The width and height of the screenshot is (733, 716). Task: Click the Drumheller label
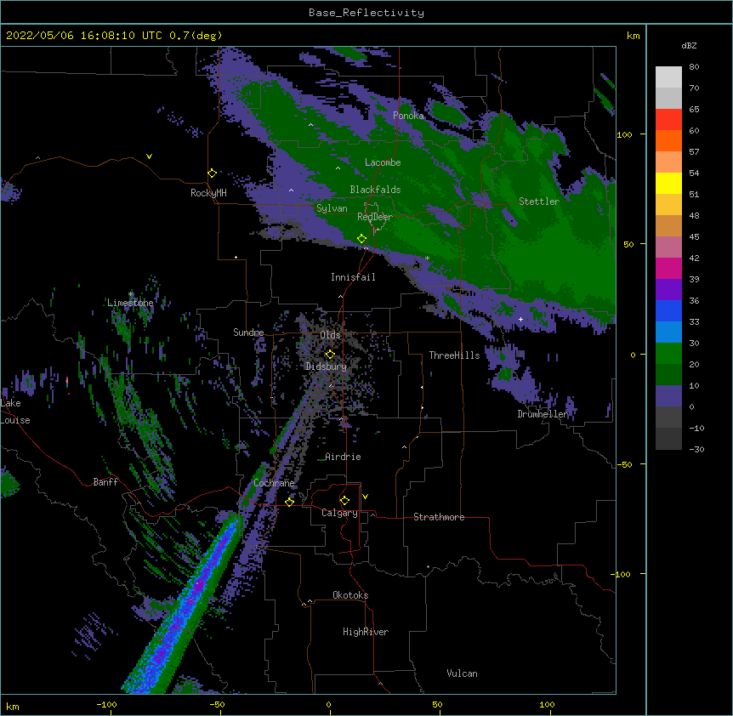click(x=543, y=414)
